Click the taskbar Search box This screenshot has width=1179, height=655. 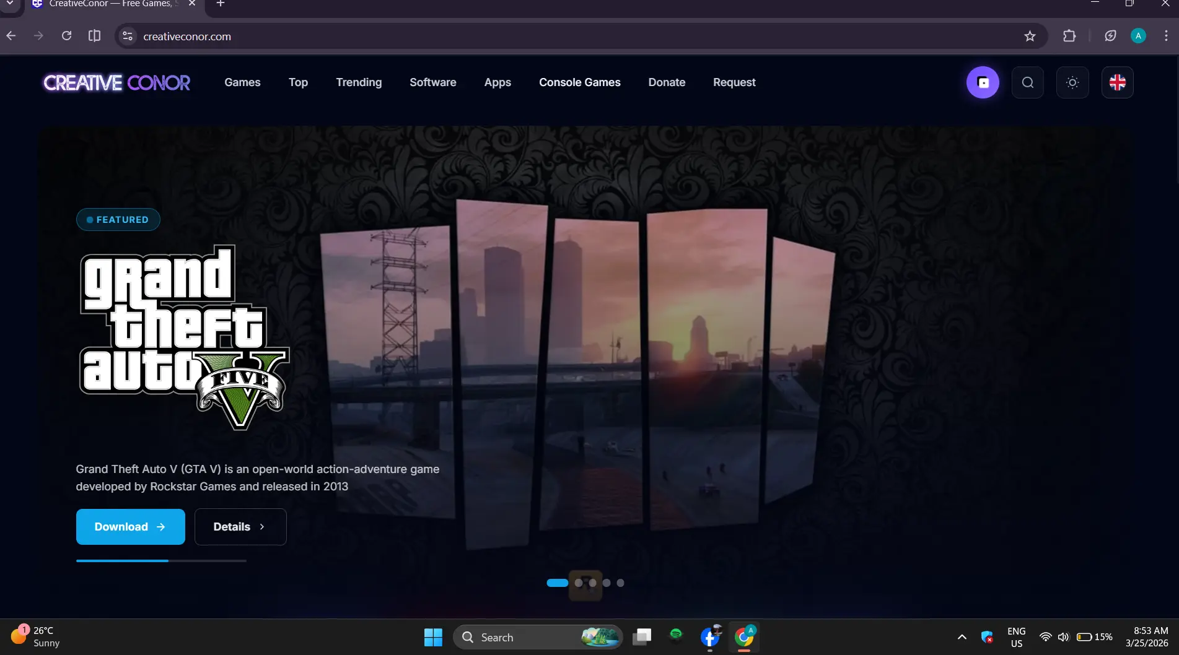538,637
